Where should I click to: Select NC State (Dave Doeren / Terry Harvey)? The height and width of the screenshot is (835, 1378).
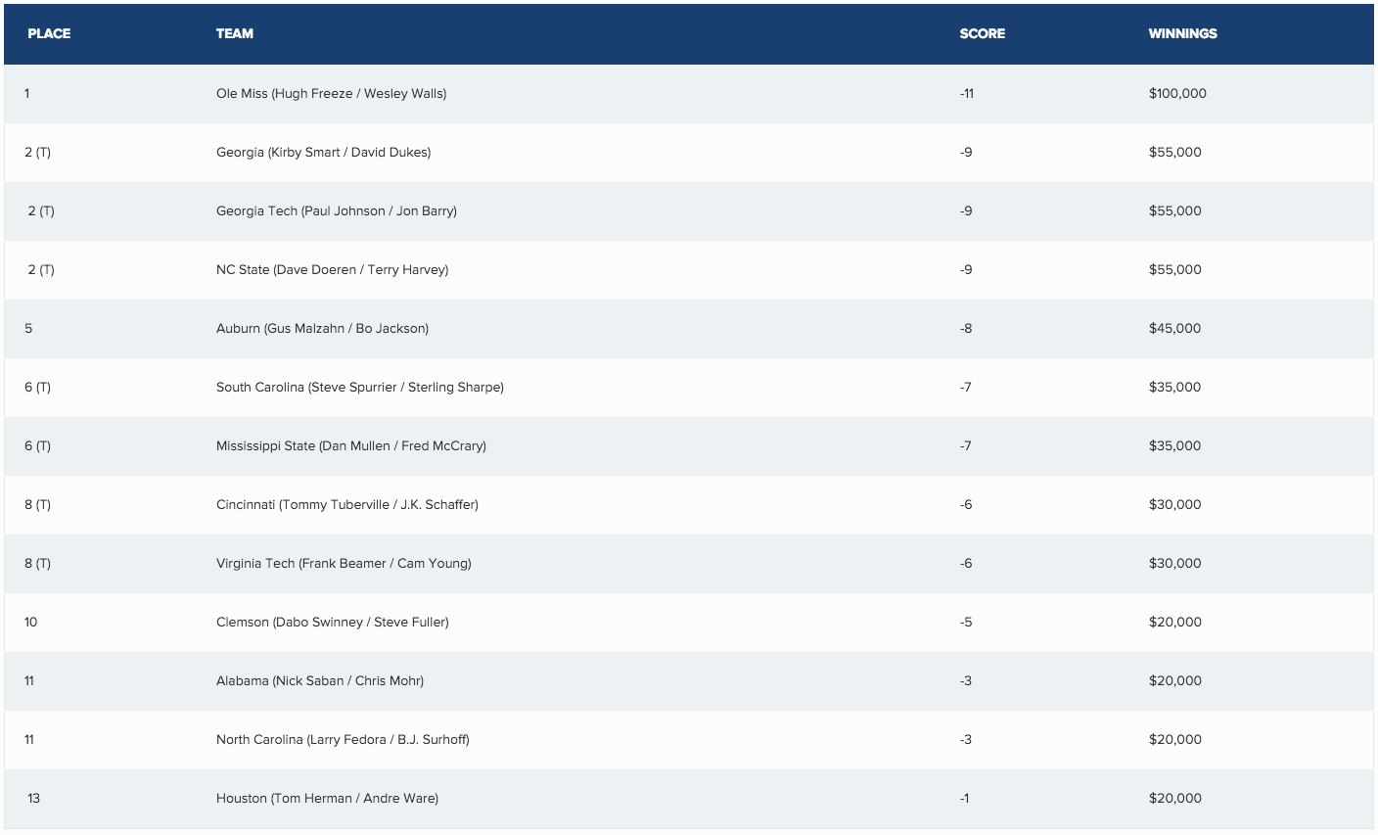tap(332, 270)
